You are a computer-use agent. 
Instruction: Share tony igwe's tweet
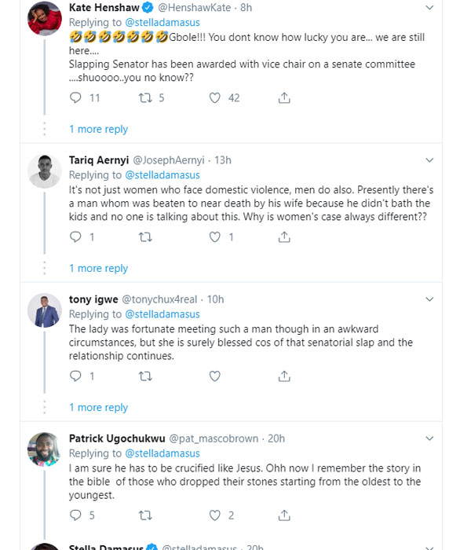pyautogui.click(x=284, y=376)
